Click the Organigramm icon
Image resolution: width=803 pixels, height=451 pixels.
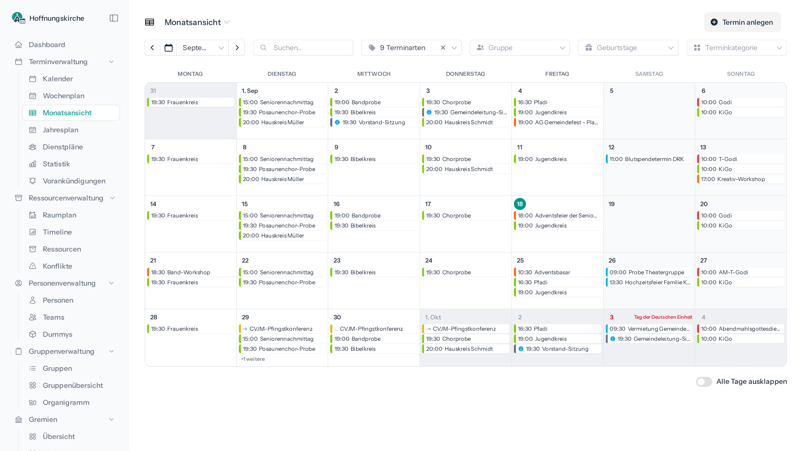[x=32, y=403]
